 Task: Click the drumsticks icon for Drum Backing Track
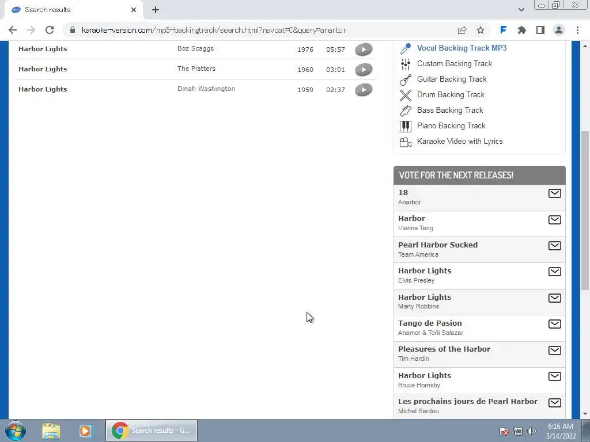tap(405, 95)
